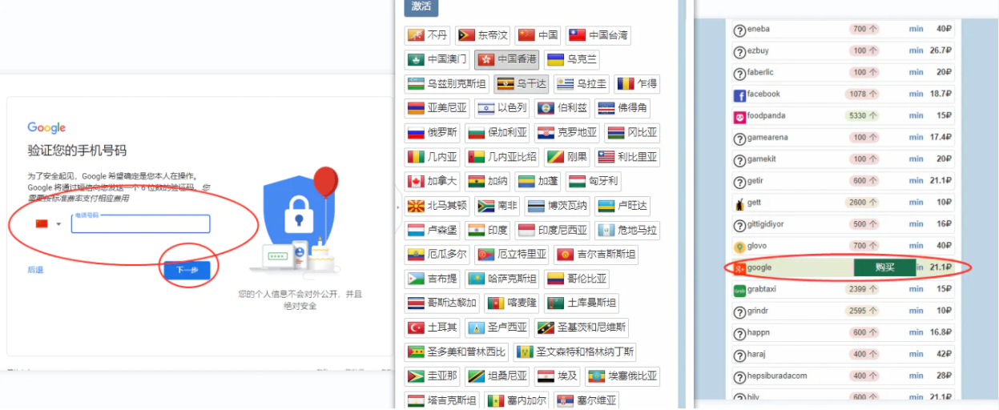
Task: Pick 埃及 country
Action: [x=558, y=376]
